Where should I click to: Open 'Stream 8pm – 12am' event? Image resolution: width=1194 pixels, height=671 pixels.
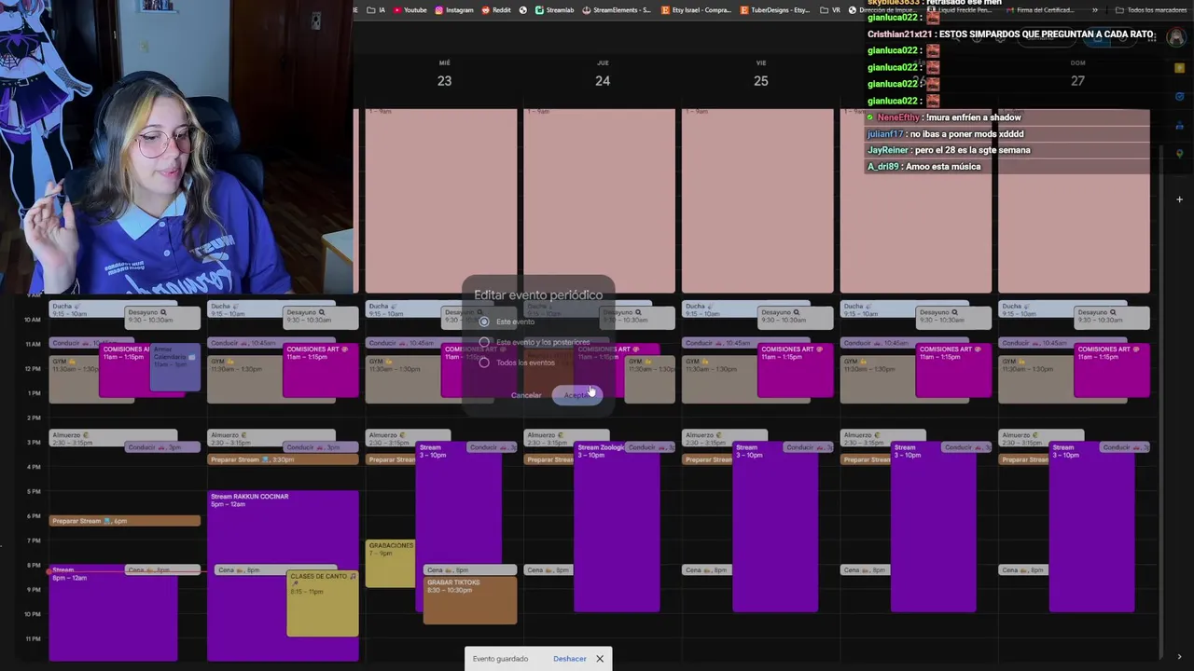point(113,615)
